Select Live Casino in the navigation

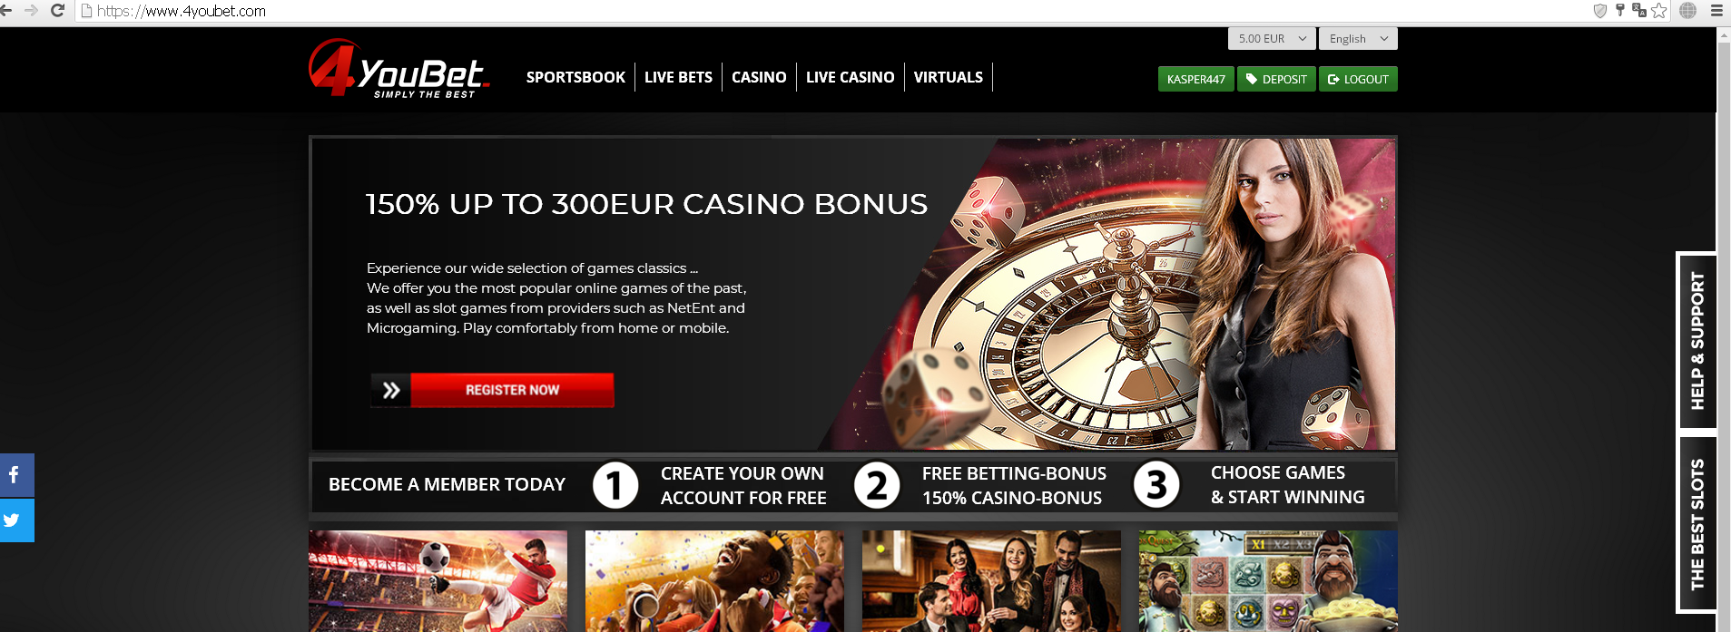coord(850,77)
